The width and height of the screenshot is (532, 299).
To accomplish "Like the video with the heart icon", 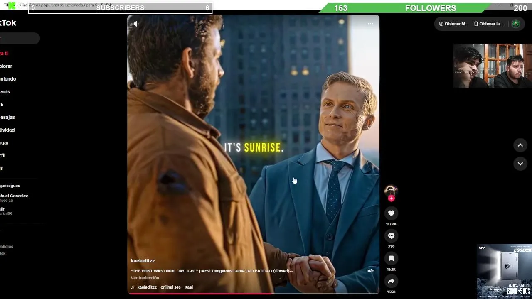I will click(x=391, y=213).
